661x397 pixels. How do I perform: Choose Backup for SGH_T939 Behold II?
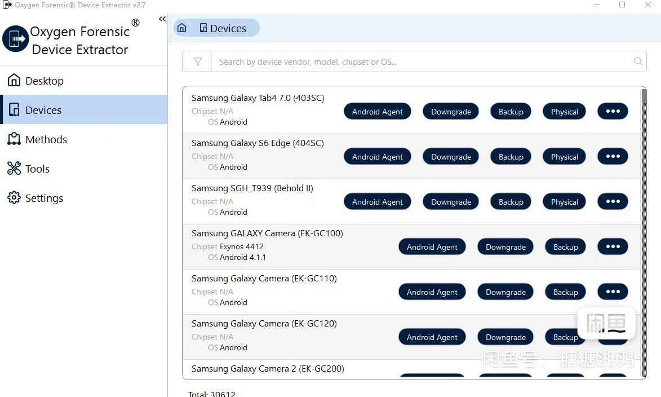pos(511,202)
